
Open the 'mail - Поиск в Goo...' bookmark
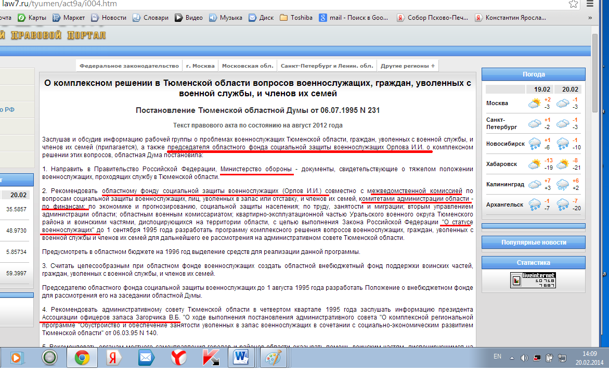tap(354, 18)
